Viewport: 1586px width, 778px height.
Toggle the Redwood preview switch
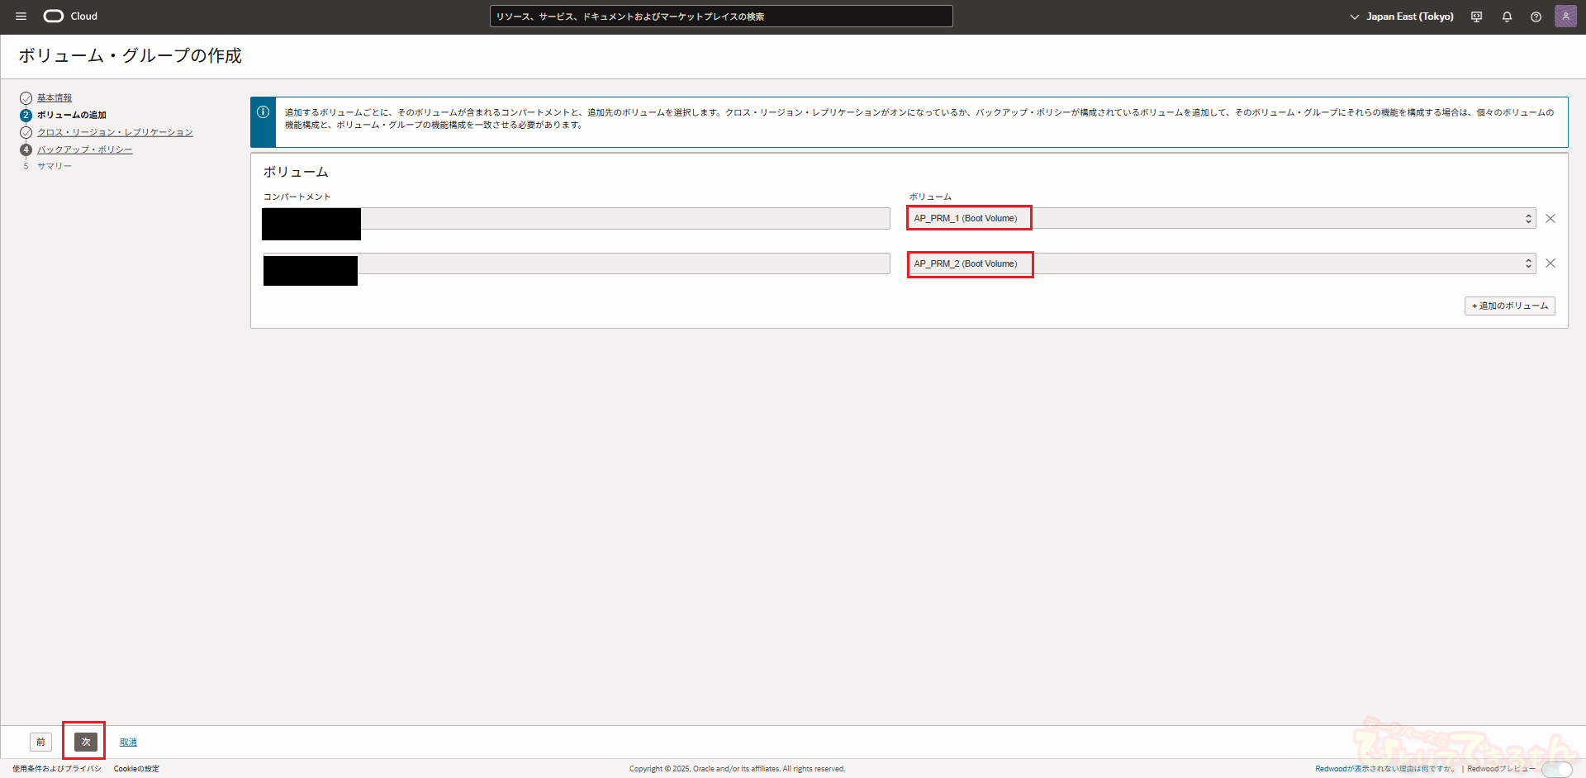pyautogui.click(x=1556, y=769)
